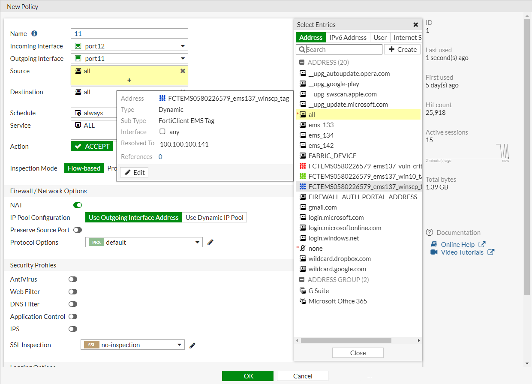Open the SSL Inspection dropdown
Screen dimensions: 532x384
coord(180,345)
